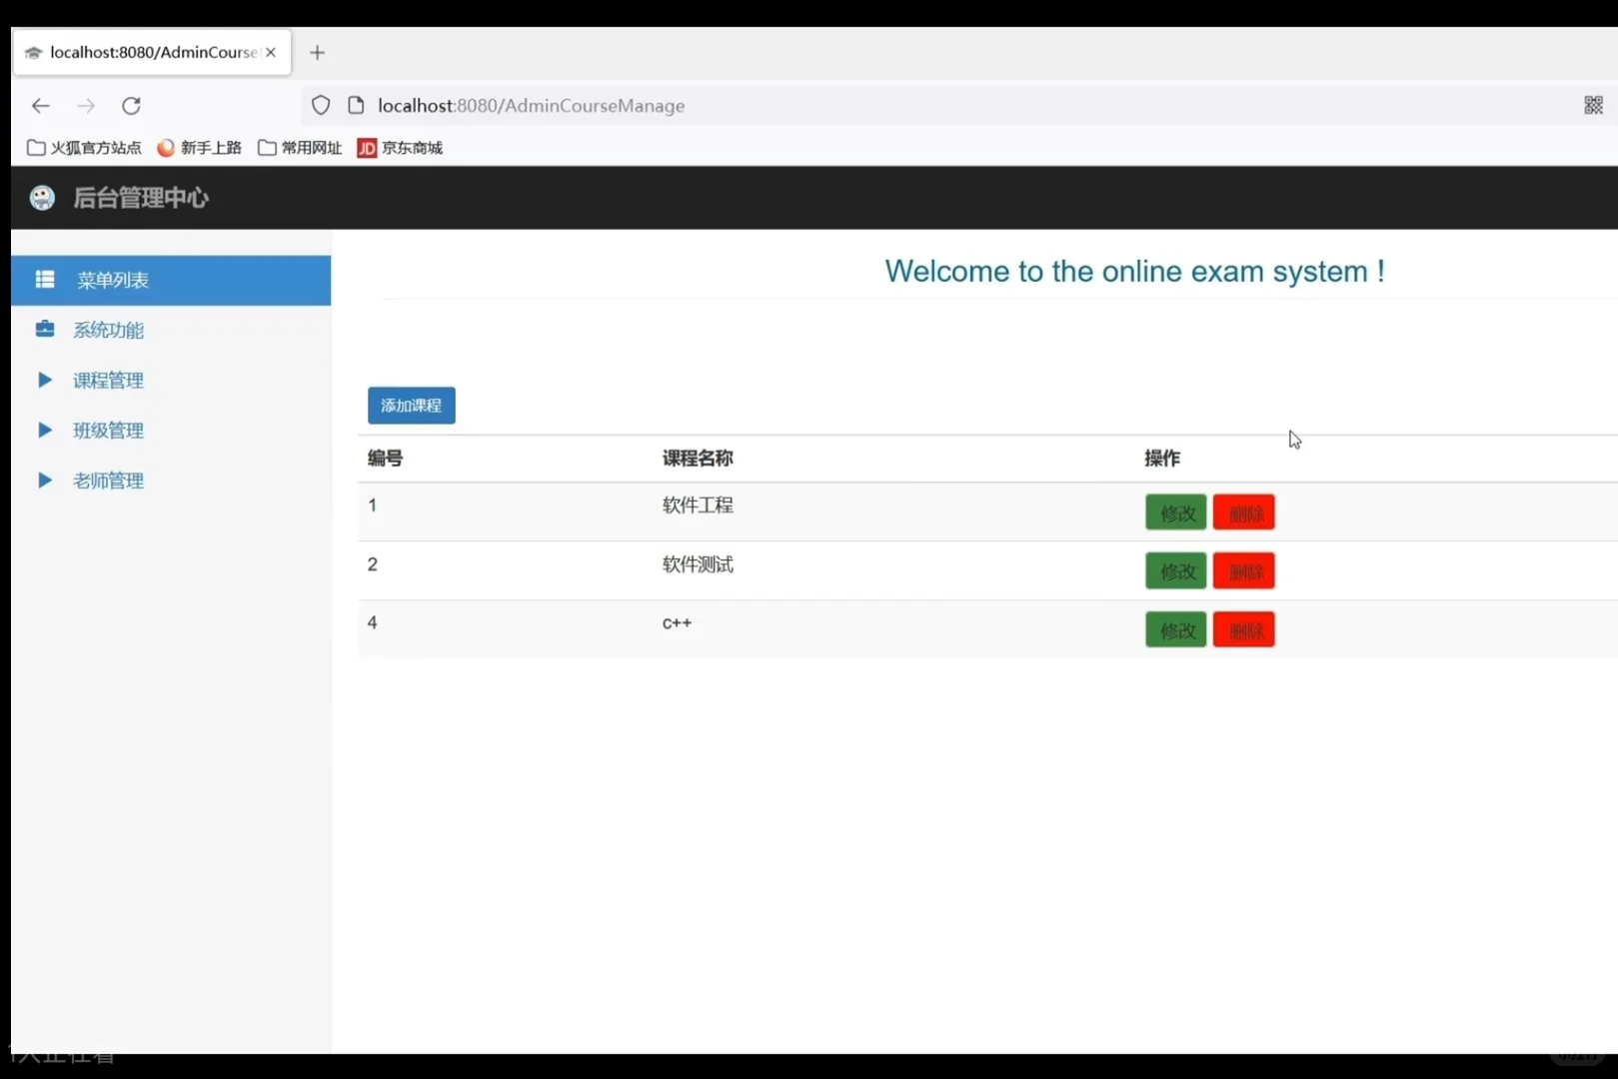
Task: Click the 编号 column header
Action: tap(385, 459)
